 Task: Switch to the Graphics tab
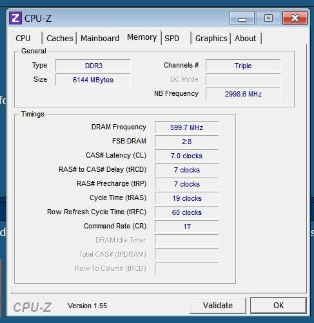211,39
